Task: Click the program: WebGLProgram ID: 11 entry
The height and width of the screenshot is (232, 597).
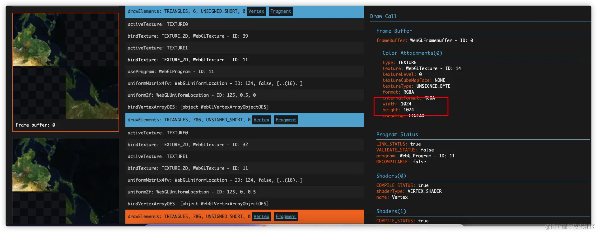Action: click(415, 156)
